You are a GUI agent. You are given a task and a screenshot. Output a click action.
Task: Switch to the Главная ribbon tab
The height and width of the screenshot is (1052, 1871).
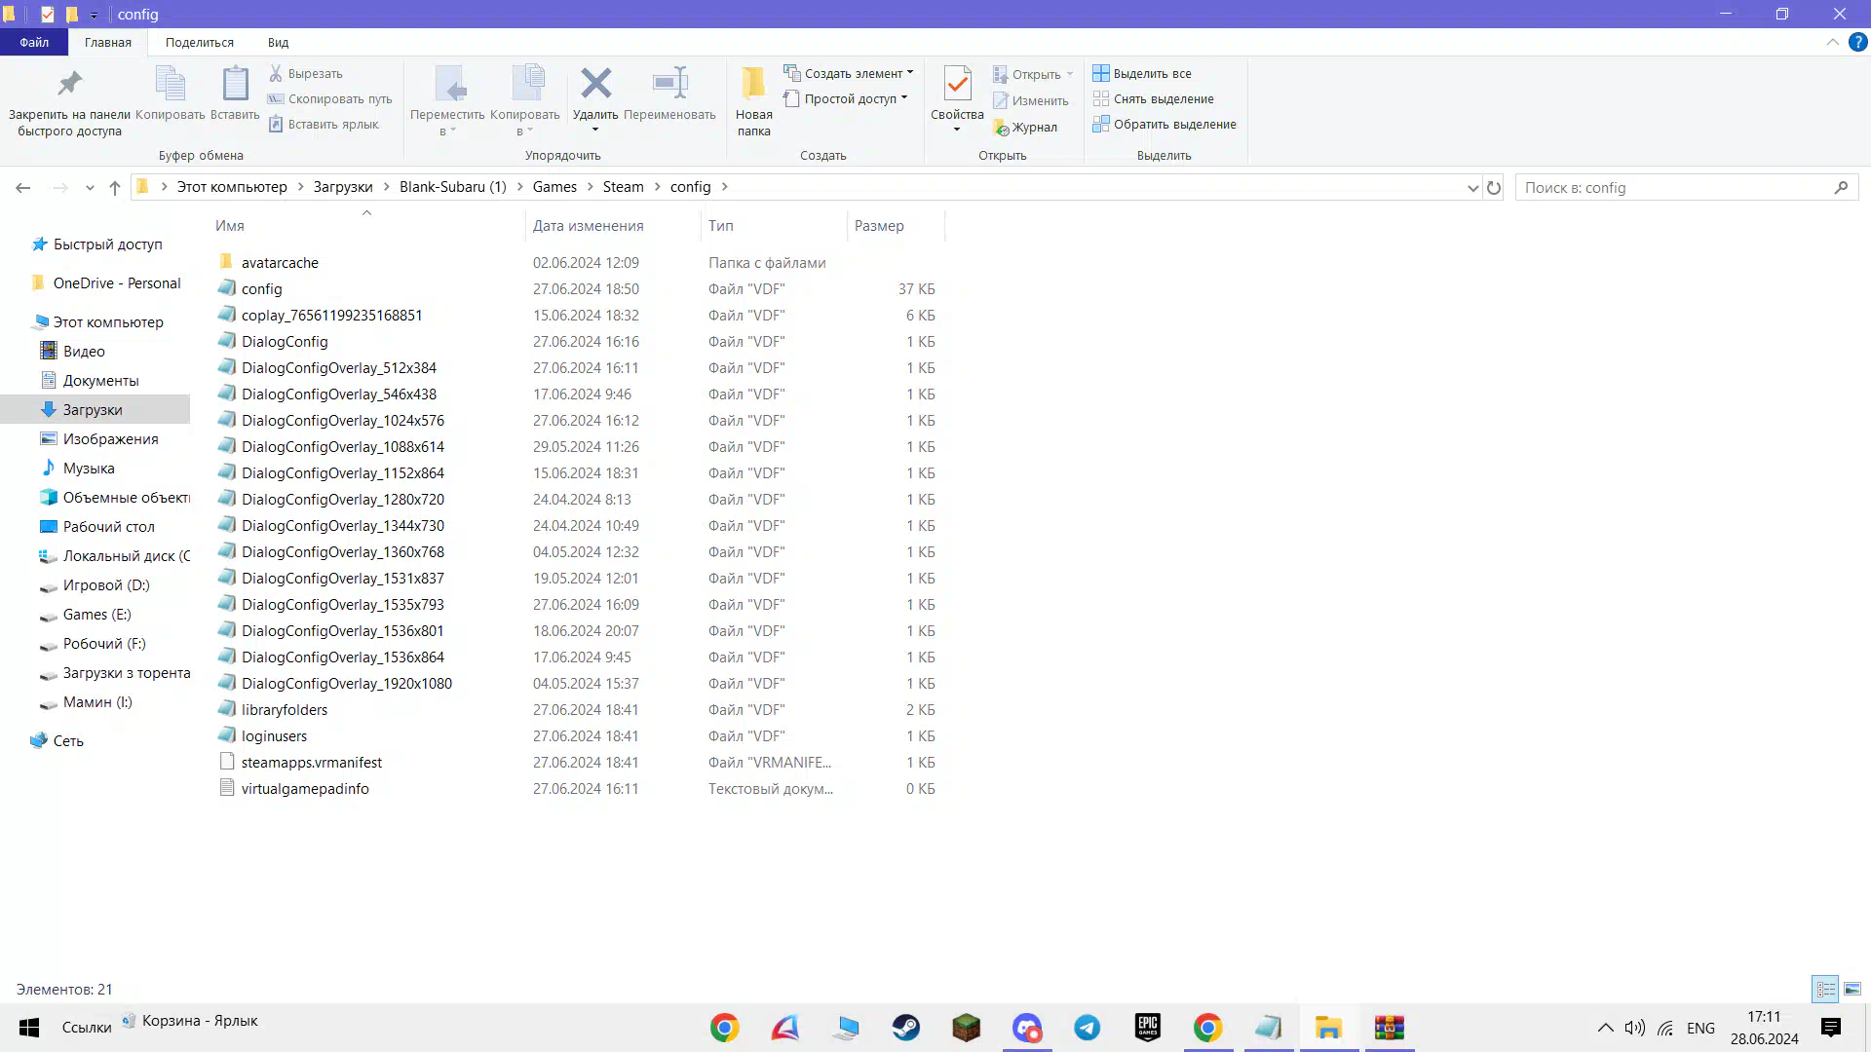click(108, 42)
